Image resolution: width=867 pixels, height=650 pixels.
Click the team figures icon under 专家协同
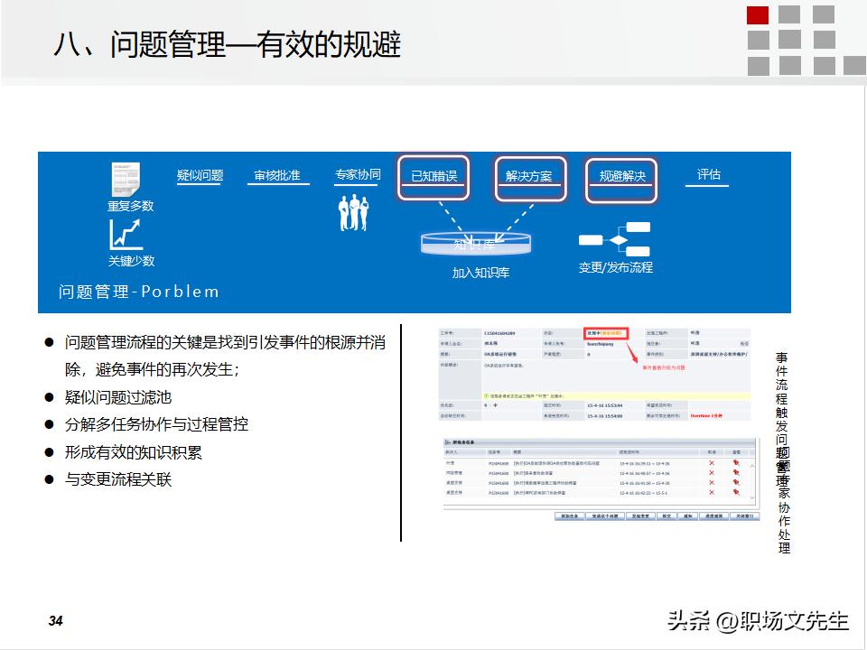(x=355, y=212)
